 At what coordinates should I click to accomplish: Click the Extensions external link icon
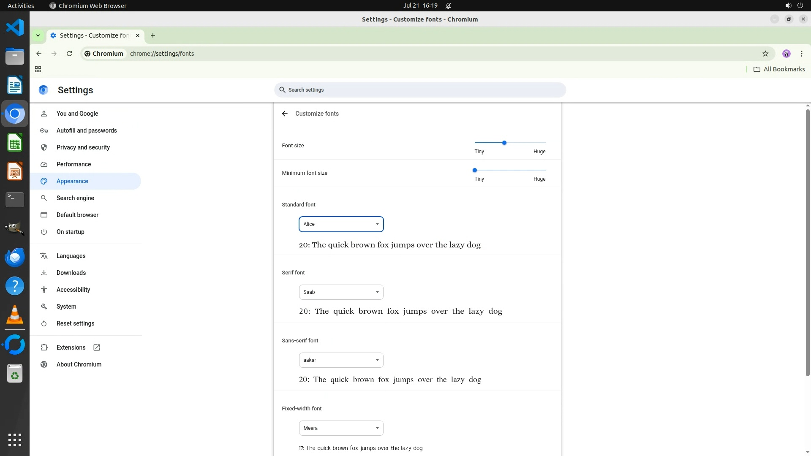click(97, 347)
